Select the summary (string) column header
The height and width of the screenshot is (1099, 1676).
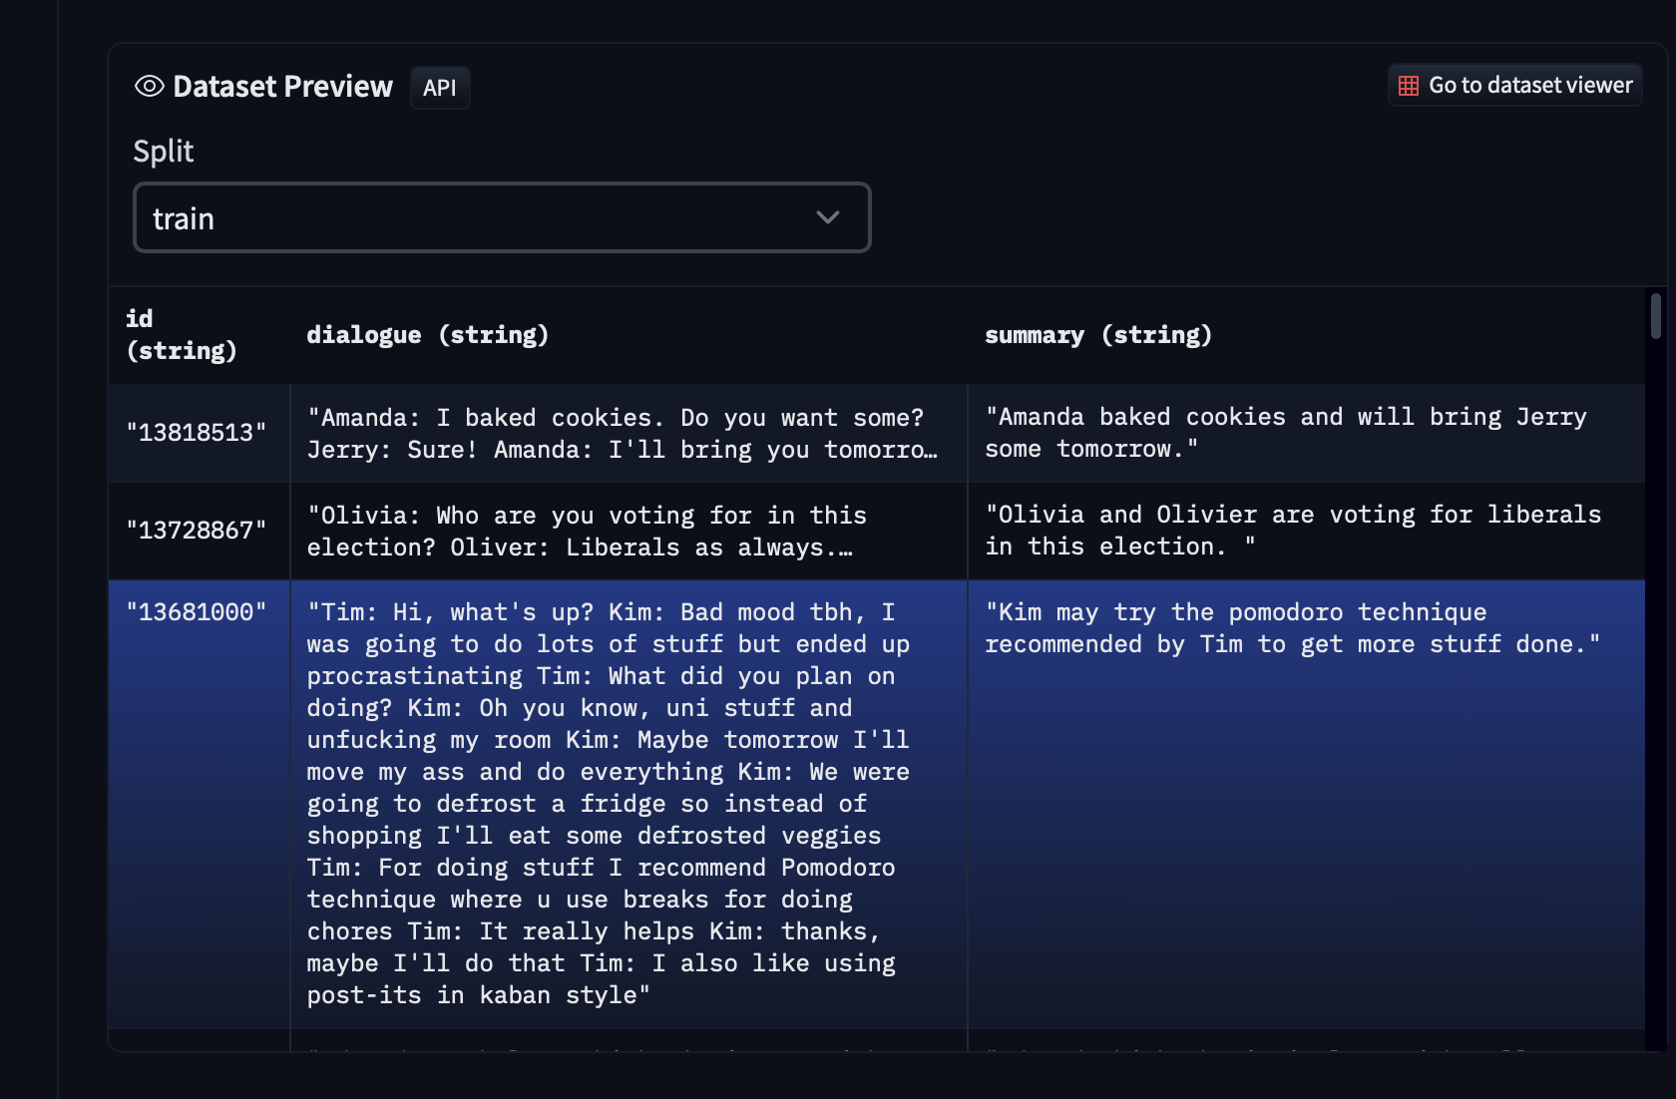tap(1097, 335)
